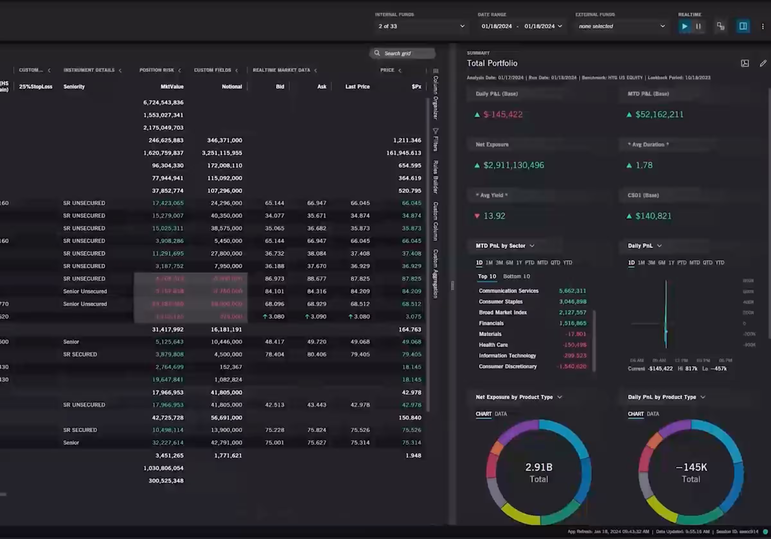Click the link panels icon in top toolbar
The width and height of the screenshot is (771, 539).
click(721, 26)
